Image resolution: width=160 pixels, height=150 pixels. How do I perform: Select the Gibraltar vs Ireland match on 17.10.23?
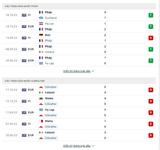(79, 90)
